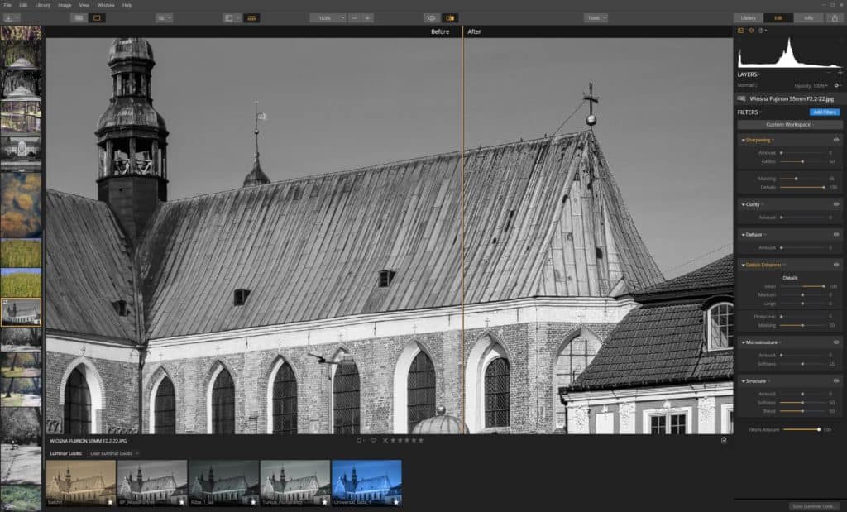
Task: Click the star on the Turkus look
Action: pos(323,500)
